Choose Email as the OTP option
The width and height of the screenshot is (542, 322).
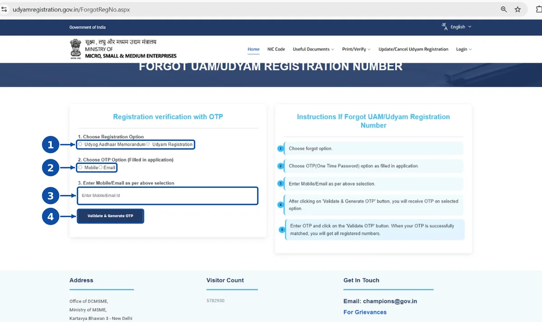click(x=100, y=168)
